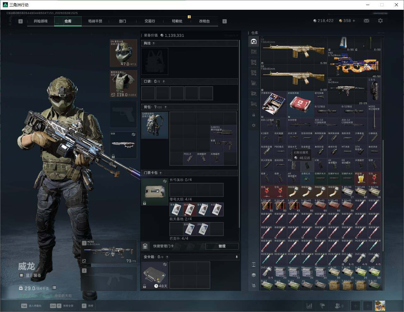Select the empty secondary weapon slot 2
Image resolution: width=404 pixels, height=312 pixels.
tap(109, 279)
